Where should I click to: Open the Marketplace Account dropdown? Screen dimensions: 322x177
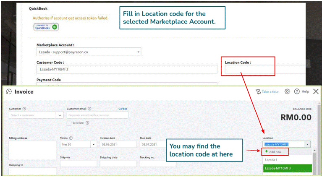pos(89,52)
